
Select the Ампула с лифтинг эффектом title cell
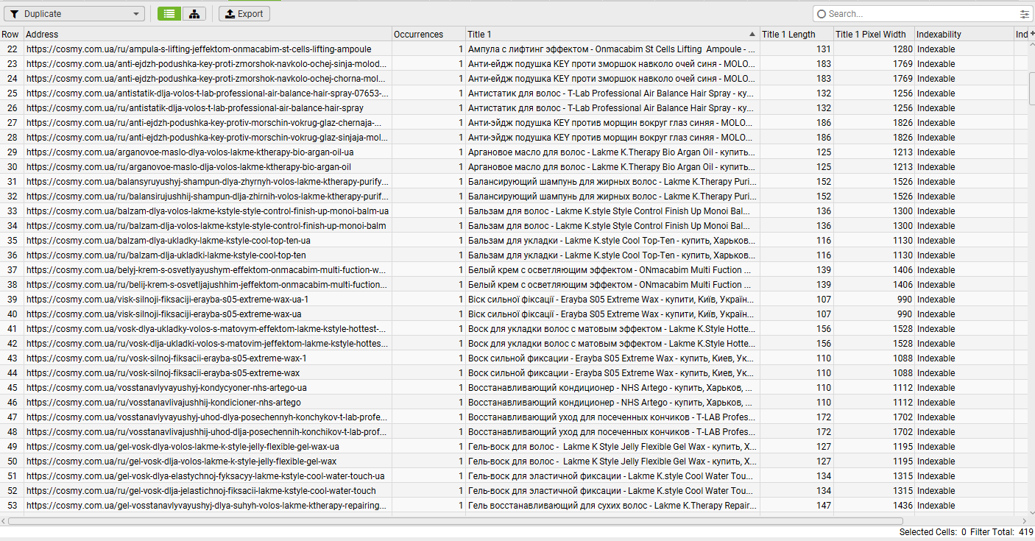612,49
